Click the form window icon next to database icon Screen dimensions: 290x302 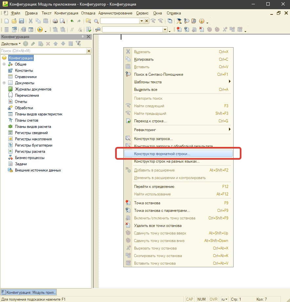coord(31,30)
